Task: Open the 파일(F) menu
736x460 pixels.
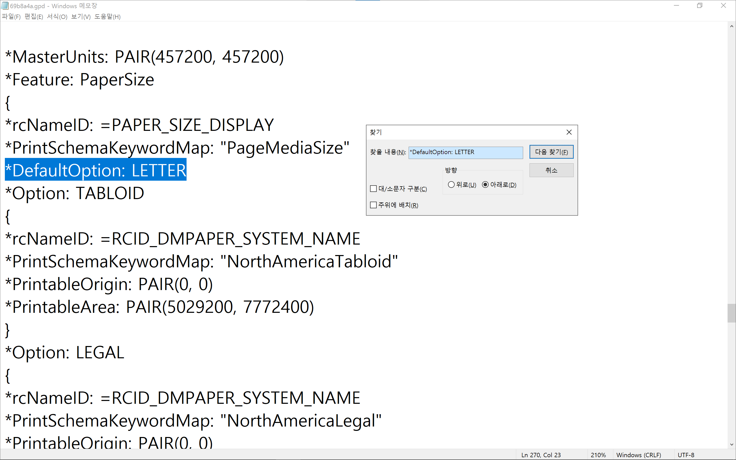Action: coord(11,17)
